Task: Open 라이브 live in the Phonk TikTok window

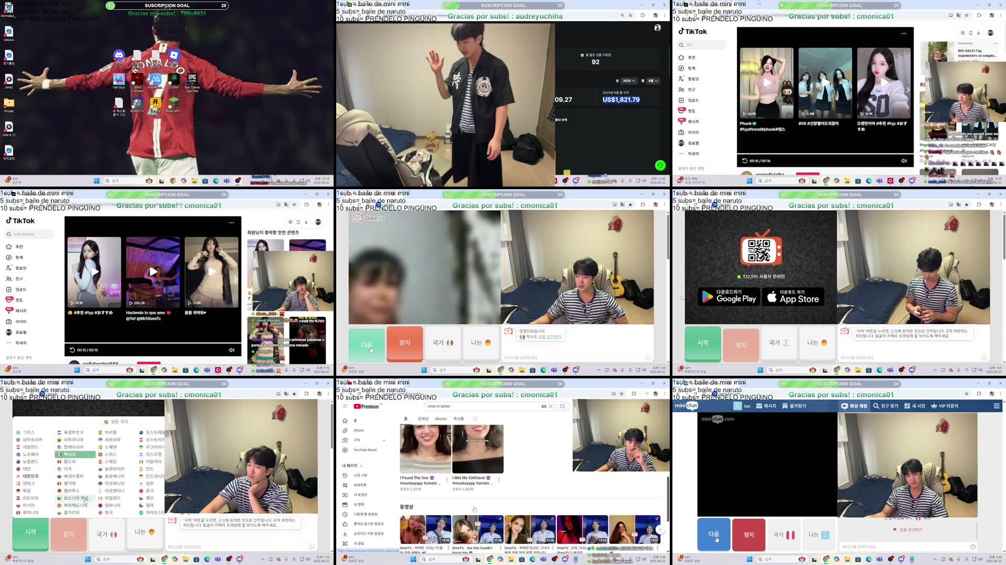Action: pos(688,132)
